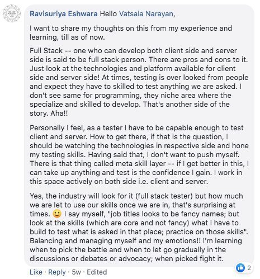Viewport: 260px width, 279px height.
Task: Click the paragraph starting "Personally I feel"
Action: [139, 154]
